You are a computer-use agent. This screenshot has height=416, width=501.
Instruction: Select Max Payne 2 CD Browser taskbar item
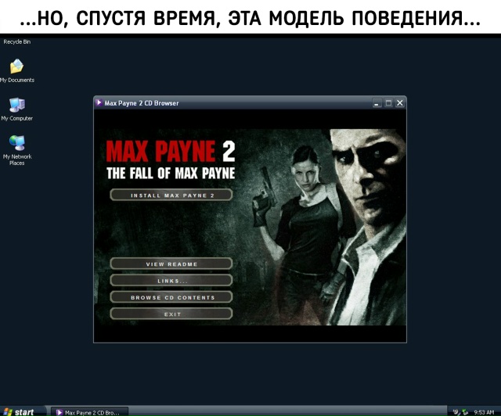click(x=87, y=411)
